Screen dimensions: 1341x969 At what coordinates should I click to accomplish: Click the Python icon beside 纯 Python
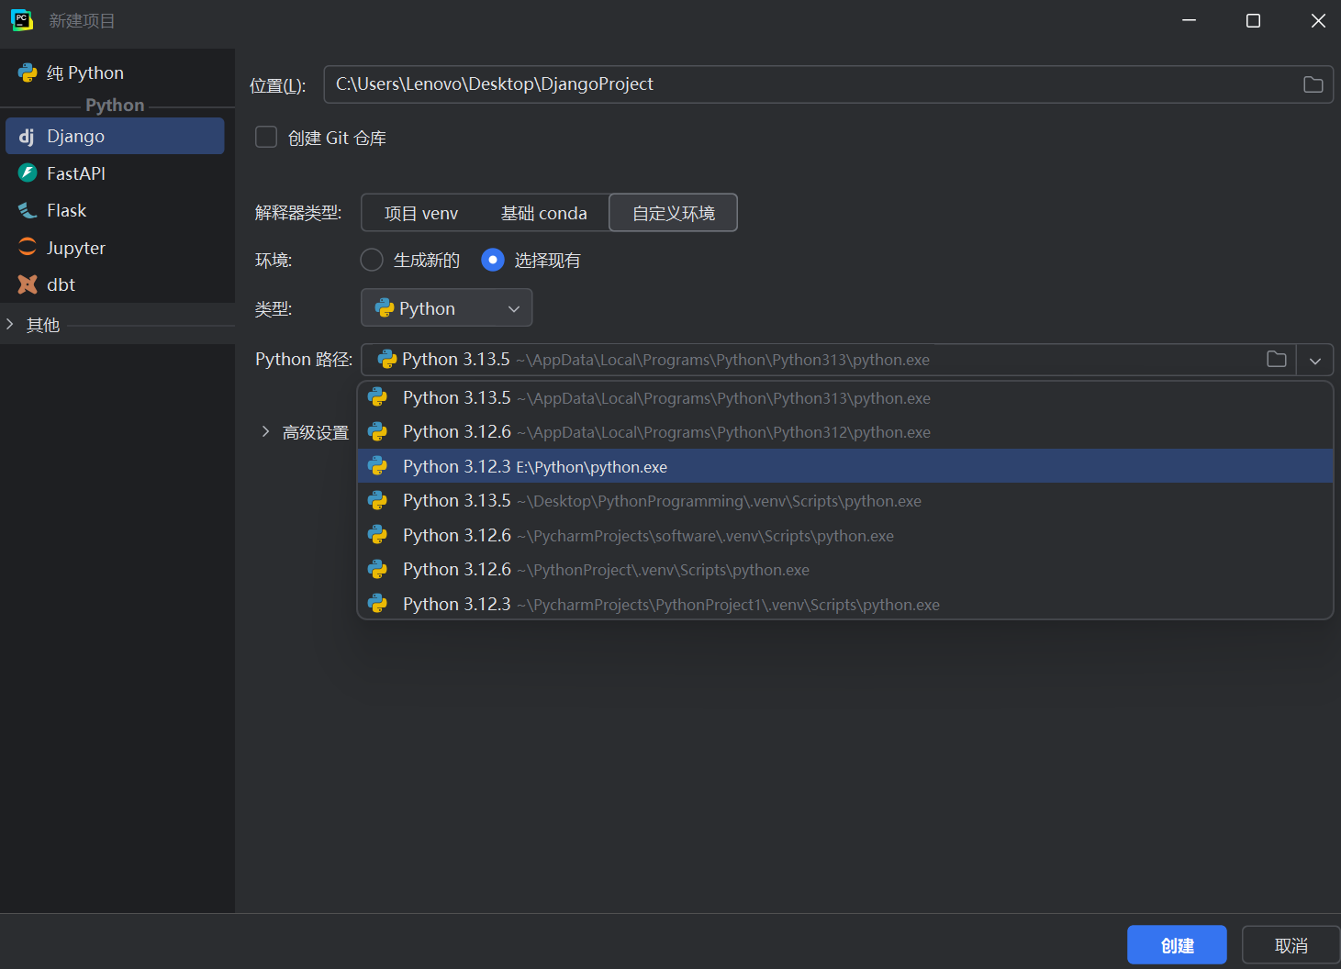[x=28, y=72]
